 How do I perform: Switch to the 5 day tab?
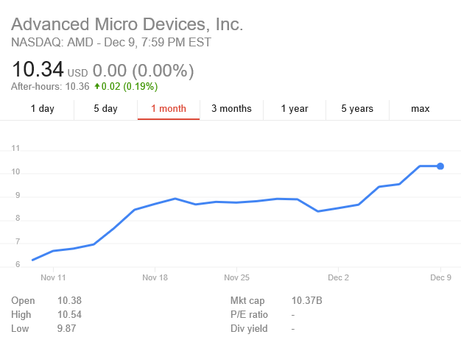105,109
